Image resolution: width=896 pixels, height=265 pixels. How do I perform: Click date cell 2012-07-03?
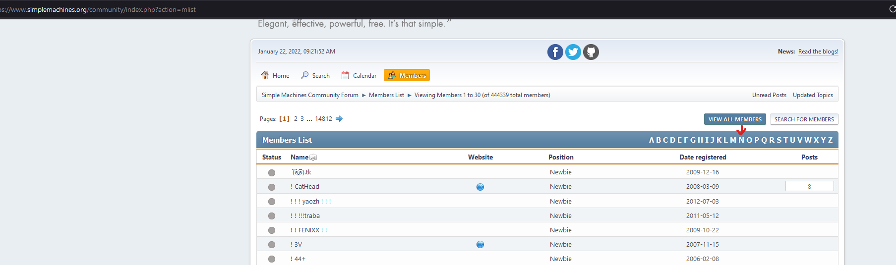(703, 202)
